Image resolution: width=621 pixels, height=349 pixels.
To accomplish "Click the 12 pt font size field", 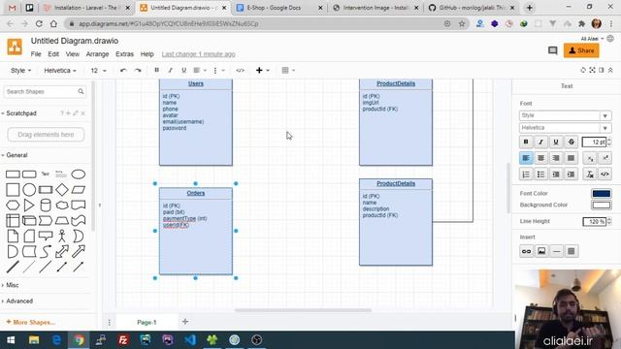I will (594, 142).
